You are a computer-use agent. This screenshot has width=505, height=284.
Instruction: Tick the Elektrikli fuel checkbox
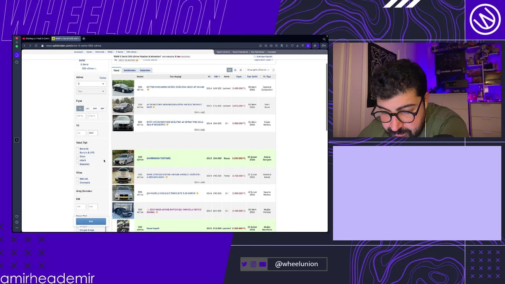coord(78,164)
